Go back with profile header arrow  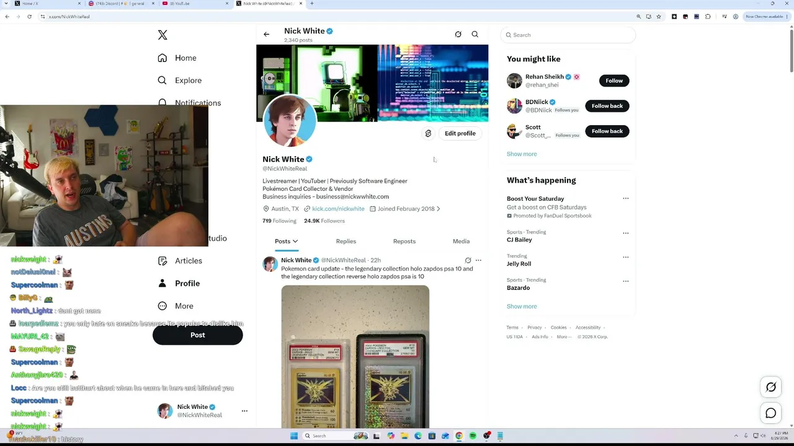(x=267, y=35)
